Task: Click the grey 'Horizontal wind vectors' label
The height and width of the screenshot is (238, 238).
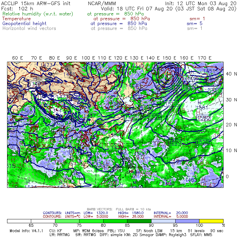Action: [x=29, y=28]
